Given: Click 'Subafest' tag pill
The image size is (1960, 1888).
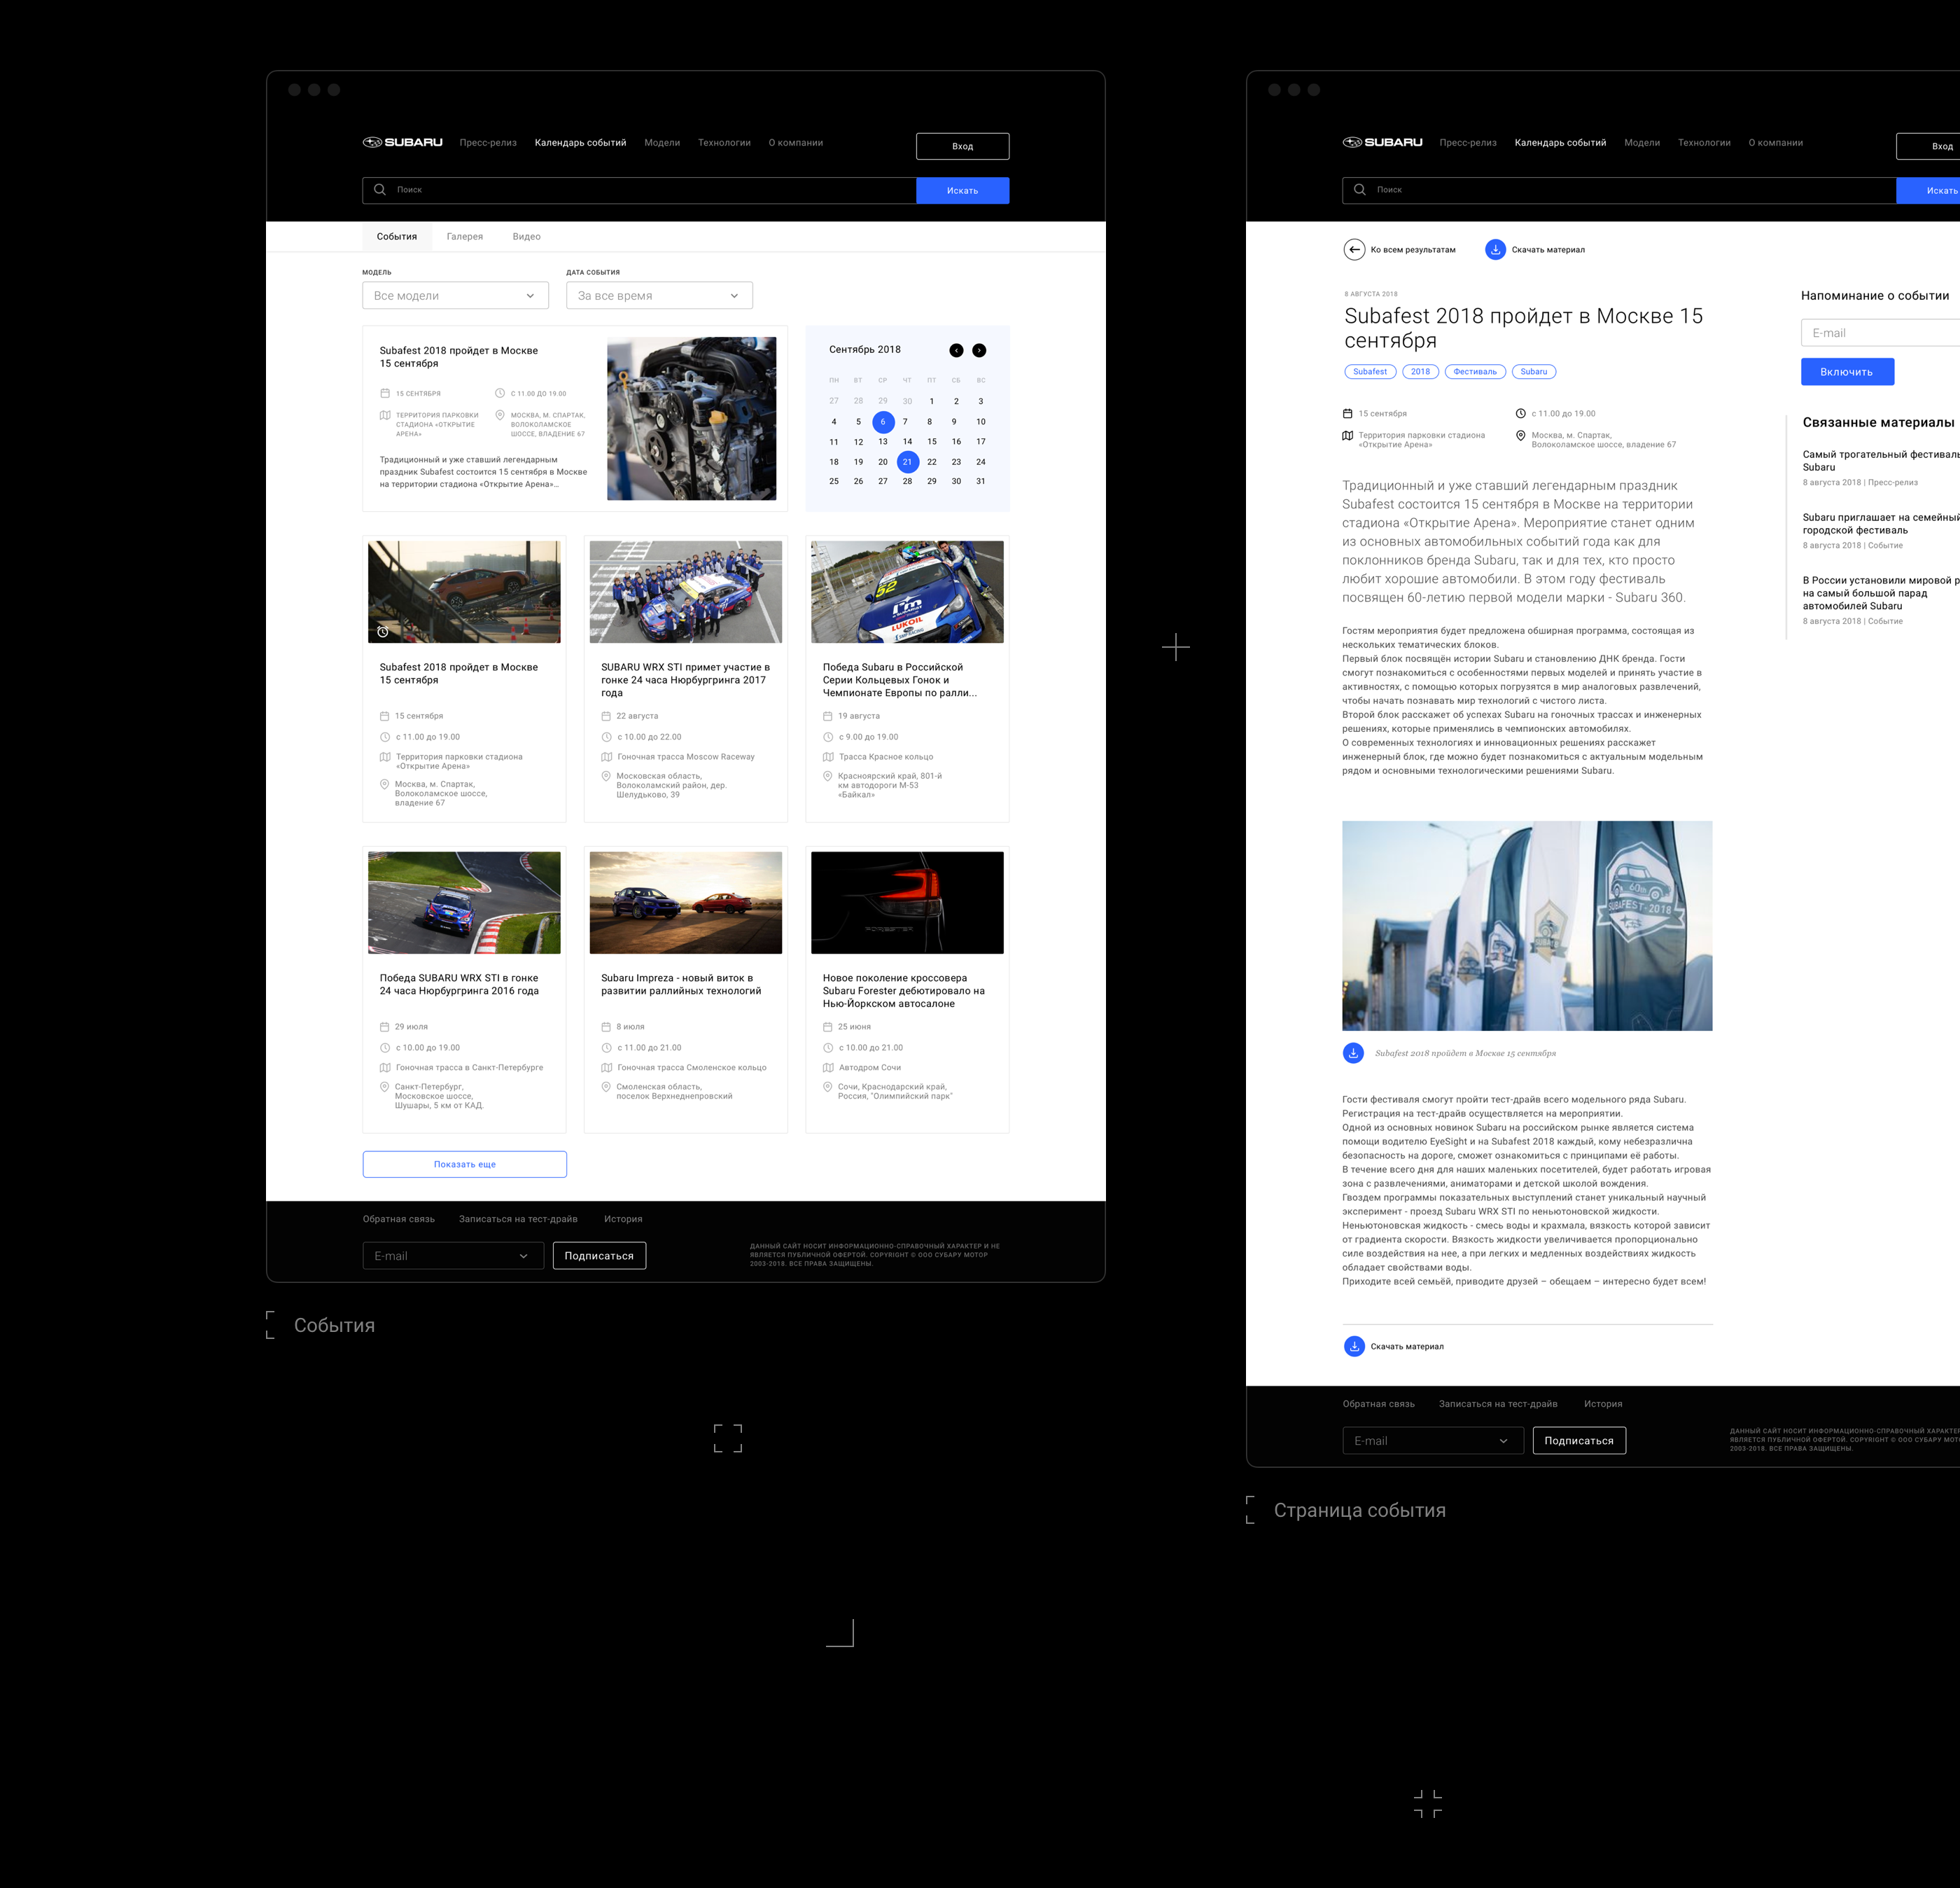Looking at the screenshot, I should (1370, 372).
